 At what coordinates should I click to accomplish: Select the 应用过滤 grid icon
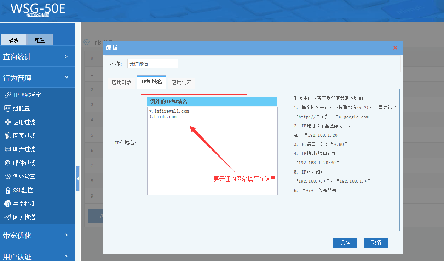click(x=7, y=122)
